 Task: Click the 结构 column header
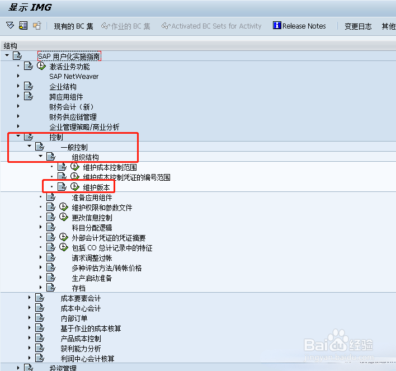(x=11, y=46)
